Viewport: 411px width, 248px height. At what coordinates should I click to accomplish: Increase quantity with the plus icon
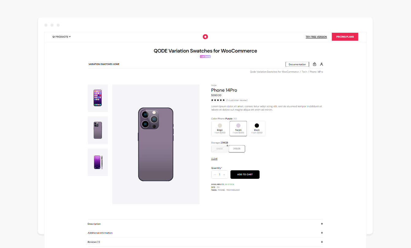pos(224,175)
